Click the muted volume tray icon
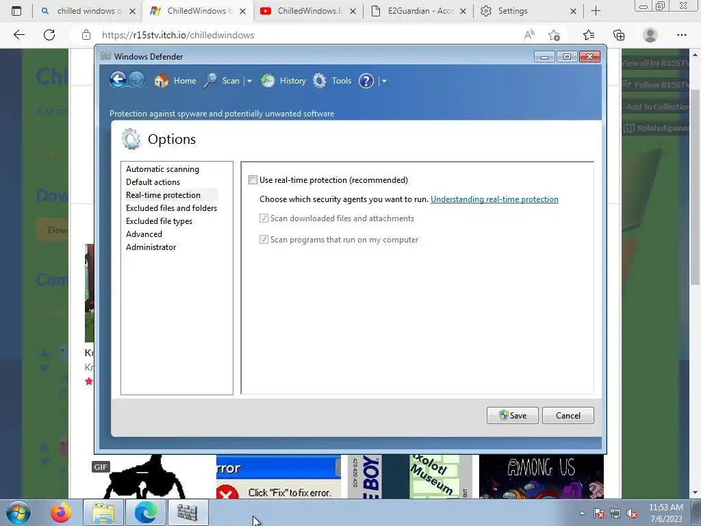The image size is (701, 526). coord(632,513)
